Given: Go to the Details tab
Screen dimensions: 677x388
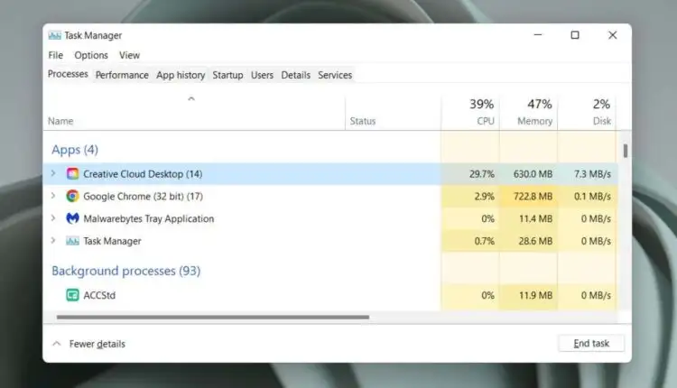Looking at the screenshot, I should click(296, 75).
